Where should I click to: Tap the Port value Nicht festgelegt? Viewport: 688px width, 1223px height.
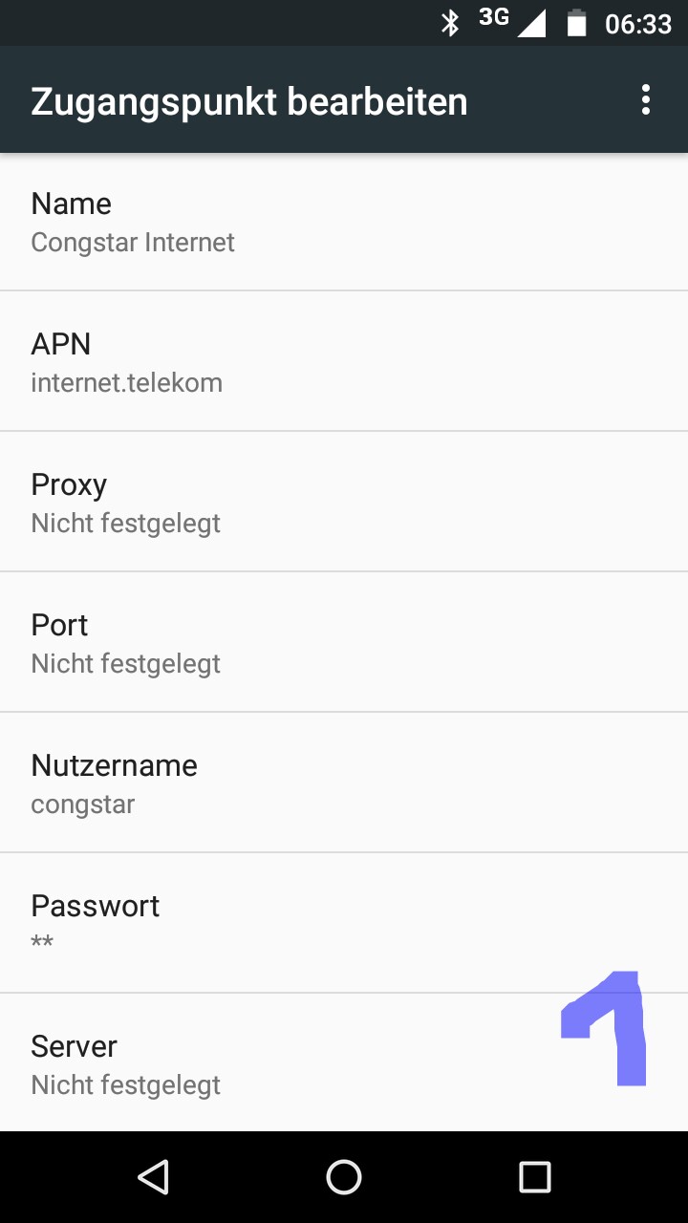pyautogui.click(x=125, y=664)
